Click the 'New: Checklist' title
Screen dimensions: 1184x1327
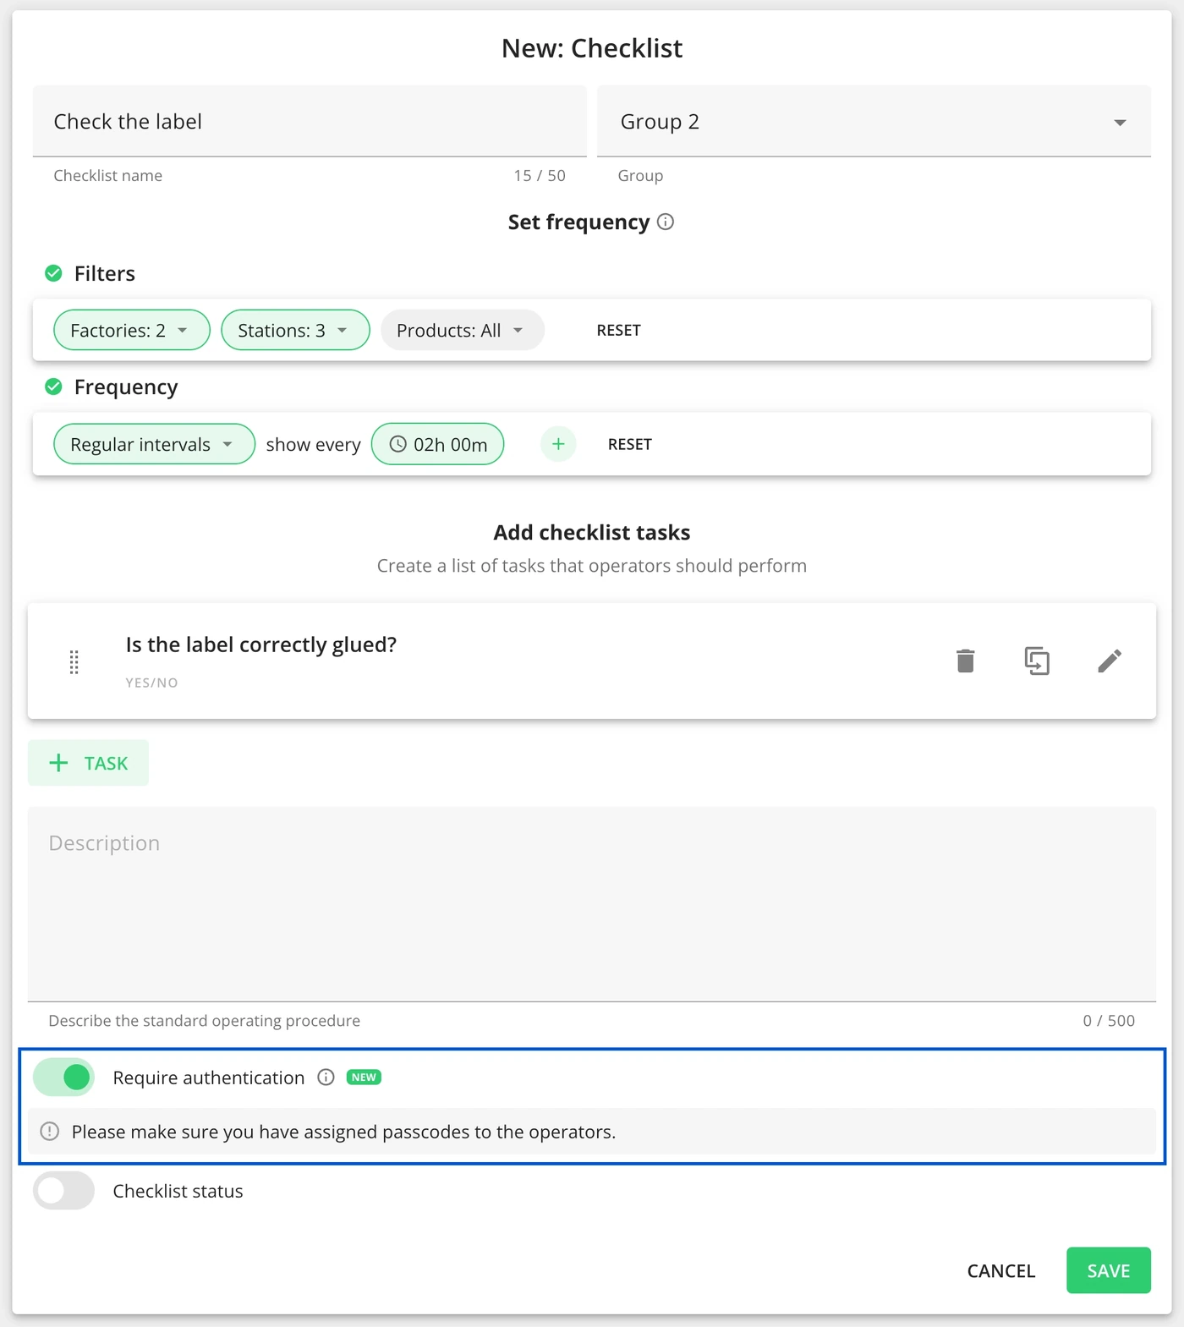click(592, 48)
